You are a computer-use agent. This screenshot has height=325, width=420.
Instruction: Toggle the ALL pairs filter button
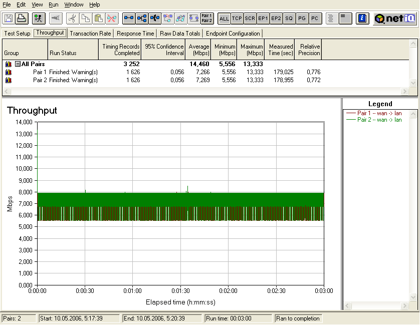(224, 19)
